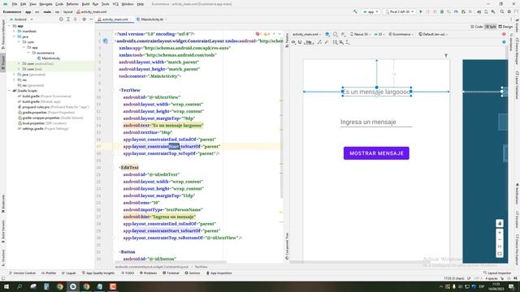Open the VCS menu
The height and width of the screenshot is (292, 520).
coord(115,4)
